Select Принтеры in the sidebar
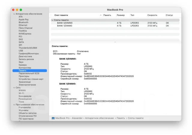The image size is (192, 135). (24, 76)
